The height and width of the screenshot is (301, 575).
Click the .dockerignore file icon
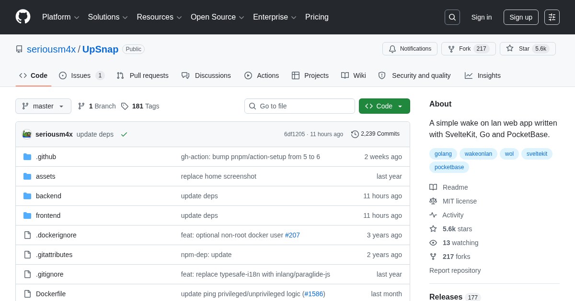27,235
